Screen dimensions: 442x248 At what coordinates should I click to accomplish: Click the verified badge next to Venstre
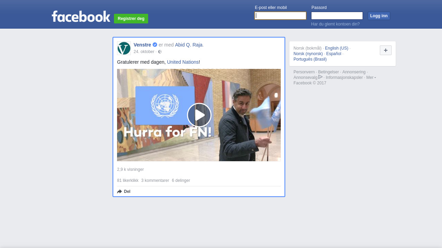click(155, 45)
